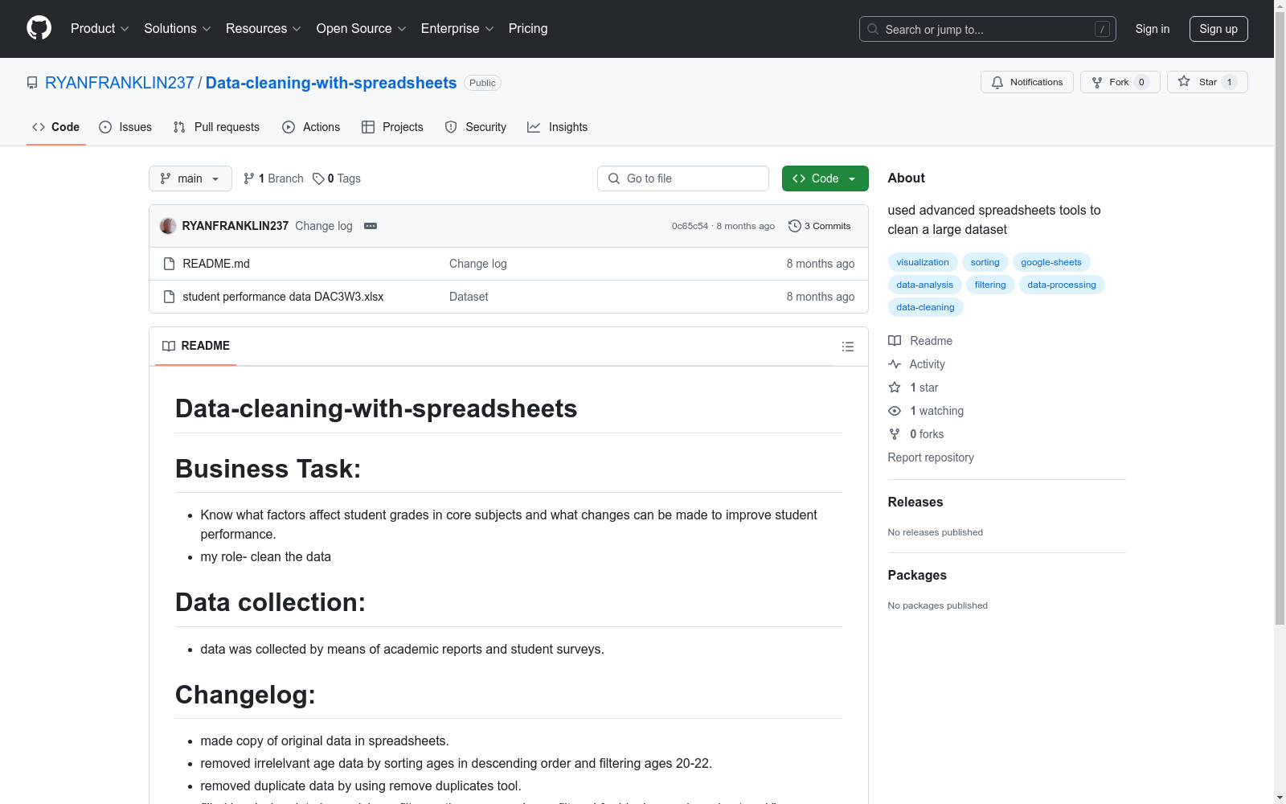Expand the Product menu
Viewport: 1286px width, 804px height.
100,29
